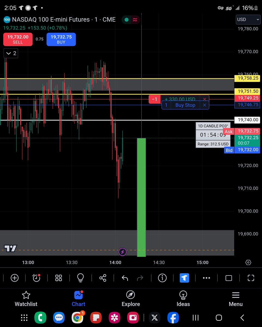The height and width of the screenshot is (327, 262).
Task: Expand the indicator legend chevron labeled 2
Action: [11, 53]
